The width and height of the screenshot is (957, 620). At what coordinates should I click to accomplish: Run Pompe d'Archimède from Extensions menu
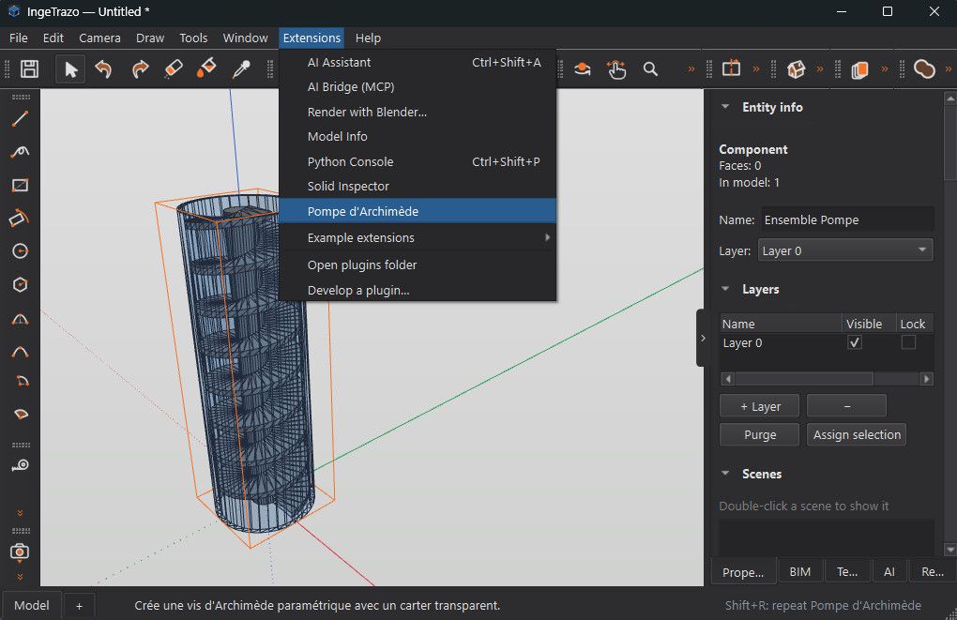418,211
